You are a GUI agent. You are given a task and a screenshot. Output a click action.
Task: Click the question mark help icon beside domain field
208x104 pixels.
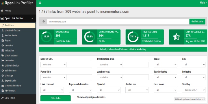click(44, 21)
